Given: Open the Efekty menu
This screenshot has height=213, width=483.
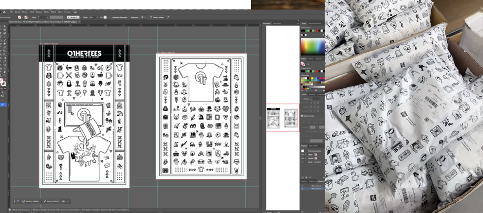Looking at the screenshot, I should 46,12.
